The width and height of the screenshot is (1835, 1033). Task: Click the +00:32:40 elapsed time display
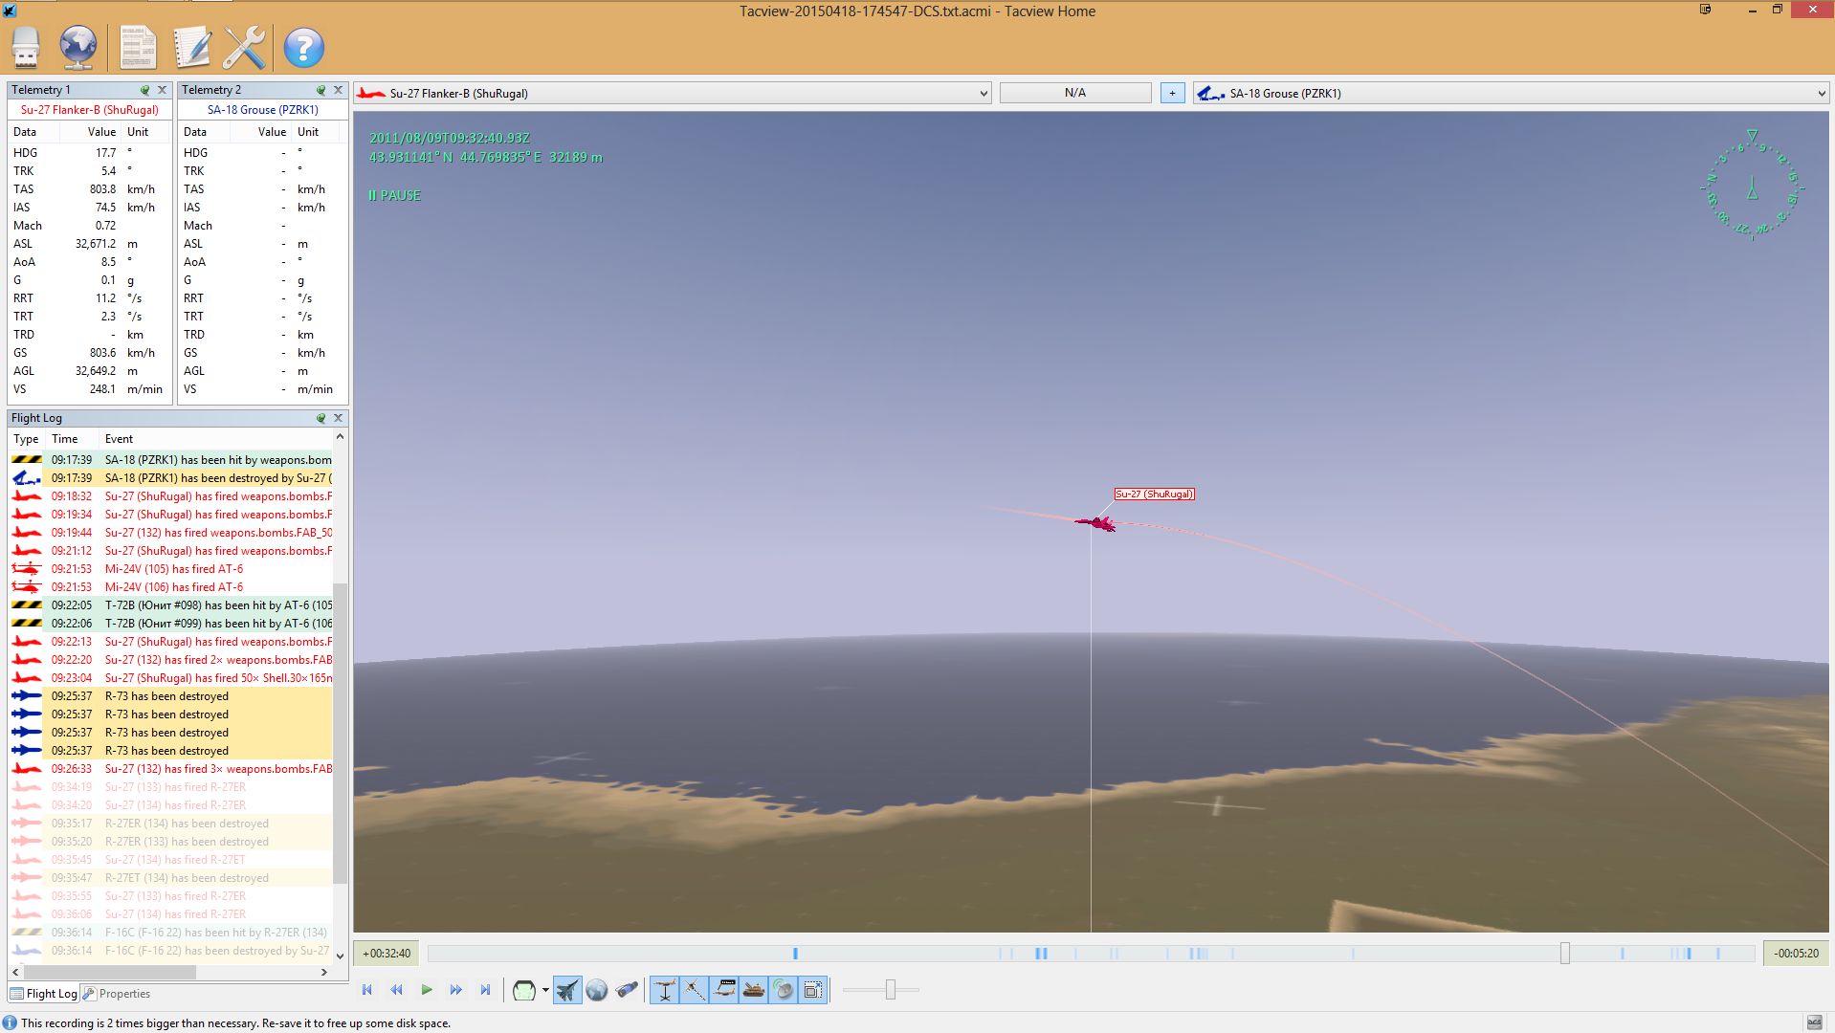click(x=387, y=954)
